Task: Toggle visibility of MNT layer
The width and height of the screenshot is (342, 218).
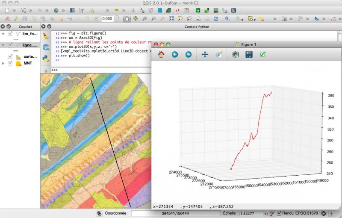Action: 11,63
